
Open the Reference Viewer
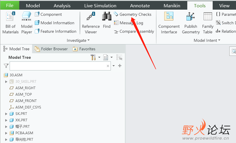pyautogui.click(x=91, y=23)
